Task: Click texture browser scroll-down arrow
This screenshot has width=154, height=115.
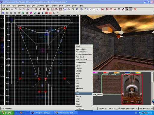Action: (152, 104)
